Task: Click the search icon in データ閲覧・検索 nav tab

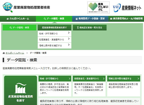Action: (x=45, y=19)
